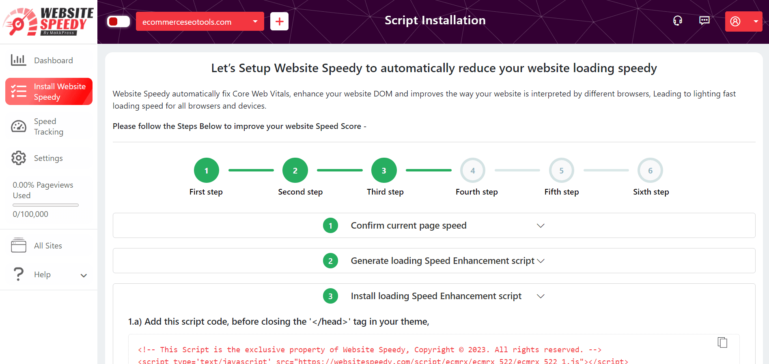Expand Confirm current page speed section
The width and height of the screenshot is (769, 364).
point(434,225)
